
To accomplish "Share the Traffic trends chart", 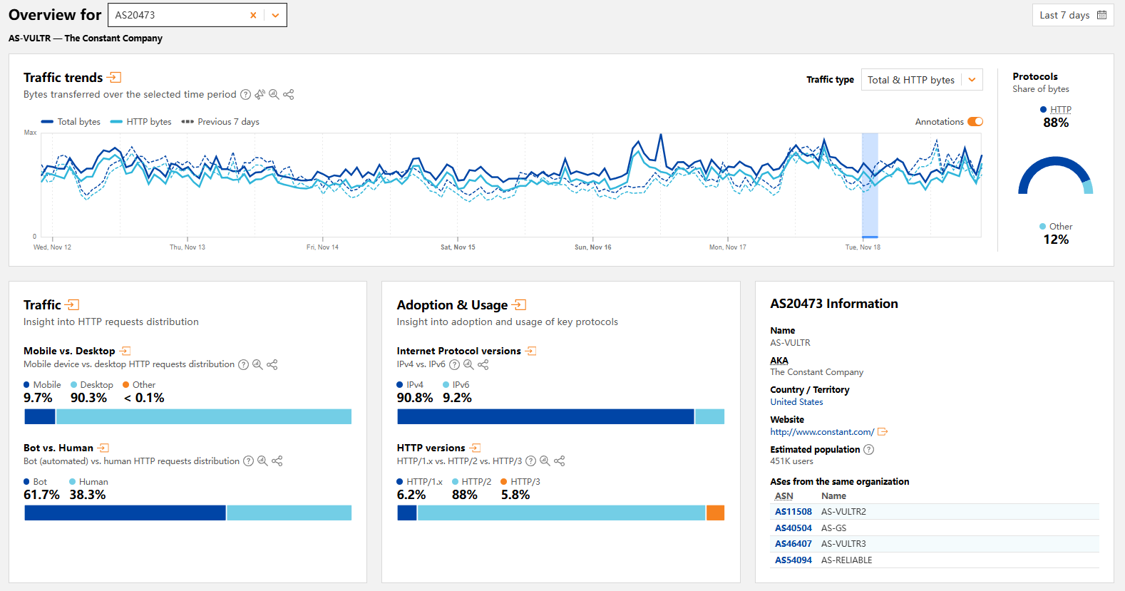I will point(289,94).
